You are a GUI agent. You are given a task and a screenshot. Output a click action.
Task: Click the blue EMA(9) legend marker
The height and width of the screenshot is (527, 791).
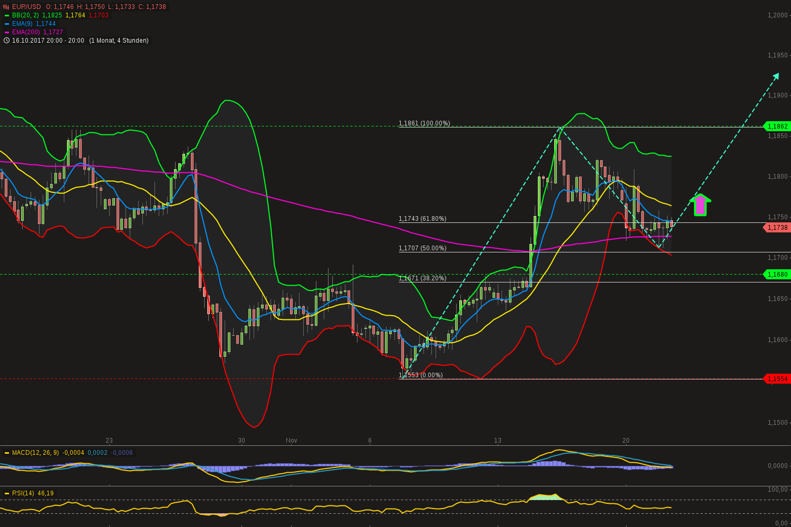pyautogui.click(x=6, y=24)
